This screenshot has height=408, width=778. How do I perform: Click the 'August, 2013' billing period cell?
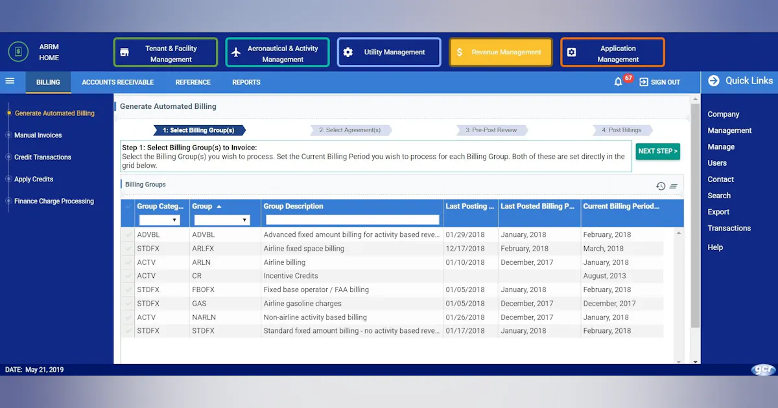tap(605, 276)
